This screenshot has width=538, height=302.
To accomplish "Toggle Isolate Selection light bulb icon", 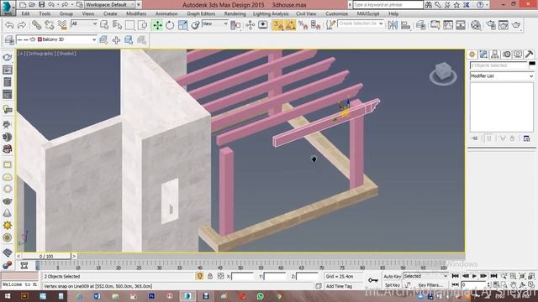I will [x=200, y=276].
